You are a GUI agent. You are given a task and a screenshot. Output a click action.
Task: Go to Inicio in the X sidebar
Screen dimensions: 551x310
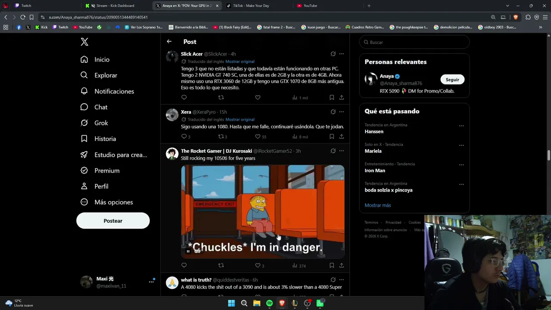tap(95, 59)
